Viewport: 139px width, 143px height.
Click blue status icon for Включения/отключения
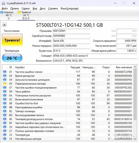(x=5, y=99)
